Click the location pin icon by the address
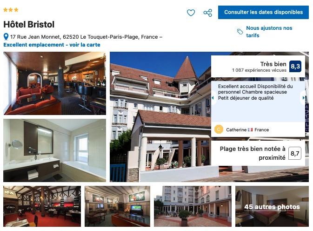This screenshot has width=313, height=231. coord(6,37)
